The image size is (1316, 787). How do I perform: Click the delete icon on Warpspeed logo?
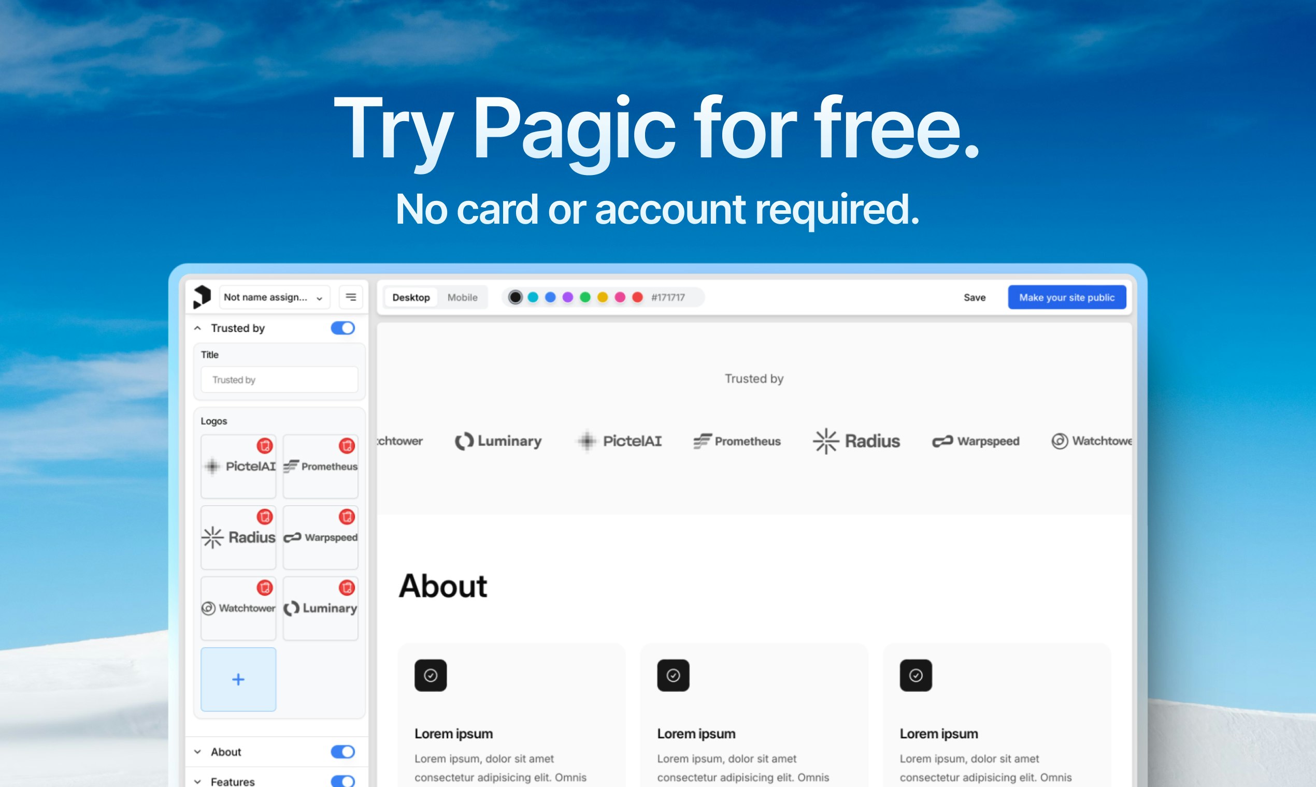347,517
